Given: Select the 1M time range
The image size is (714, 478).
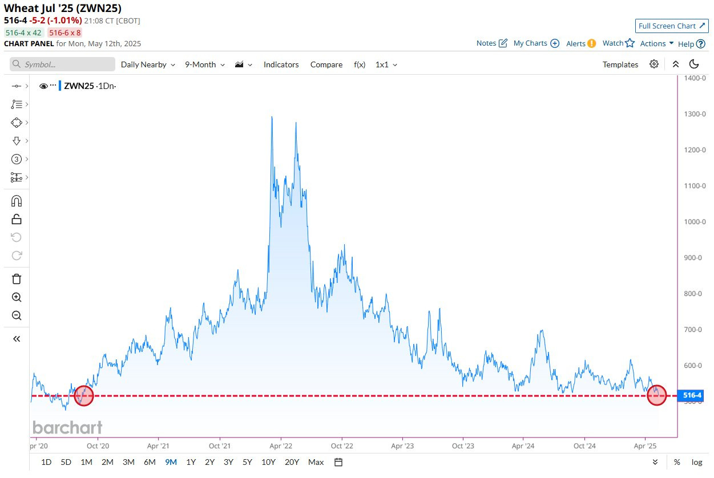Looking at the screenshot, I should pyautogui.click(x=86, y=462).
